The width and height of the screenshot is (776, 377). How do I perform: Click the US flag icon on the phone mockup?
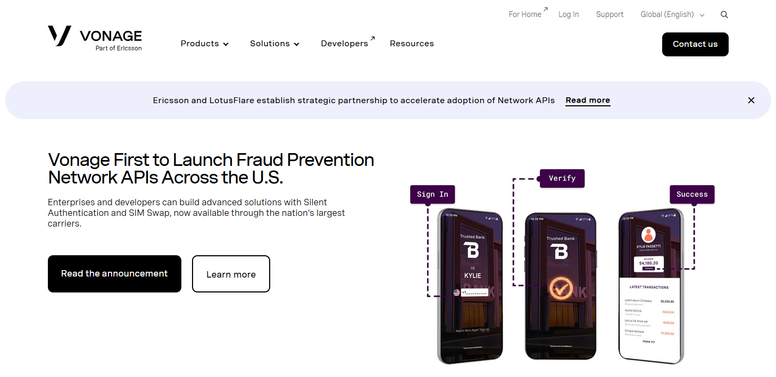(x=456, y=291)
